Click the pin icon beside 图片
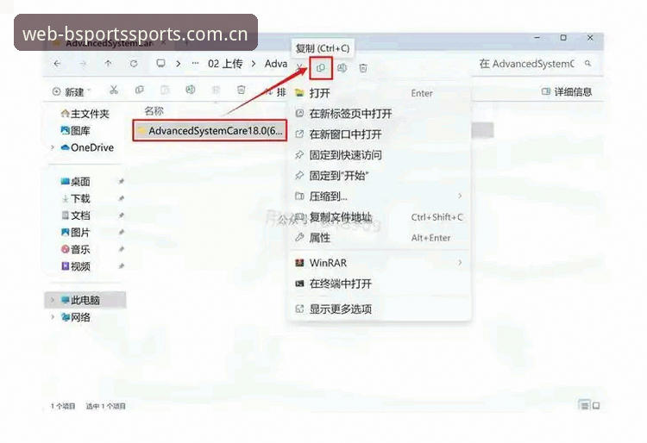 click(122, 232)
